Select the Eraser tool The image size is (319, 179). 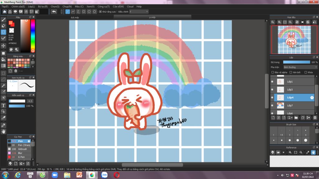(3, 26)
